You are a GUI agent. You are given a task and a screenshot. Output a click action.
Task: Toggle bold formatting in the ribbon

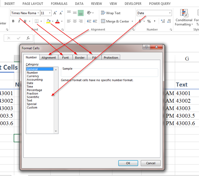click(x=13, y=21)
